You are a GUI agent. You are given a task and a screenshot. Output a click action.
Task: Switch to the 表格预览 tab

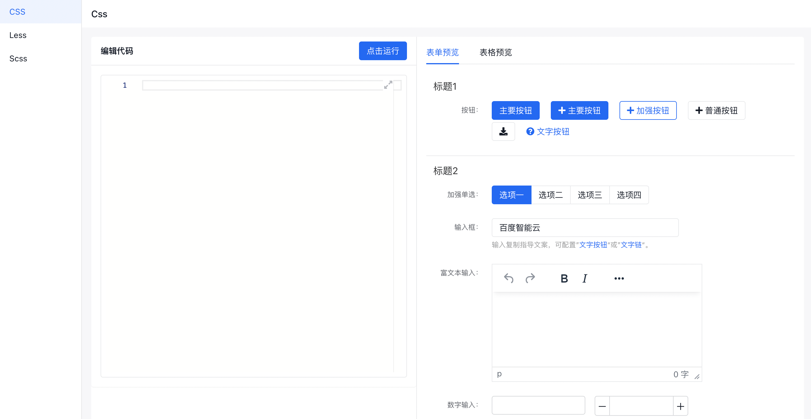tap(495, 52)
